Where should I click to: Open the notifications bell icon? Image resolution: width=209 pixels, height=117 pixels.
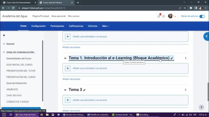[159, 16]
